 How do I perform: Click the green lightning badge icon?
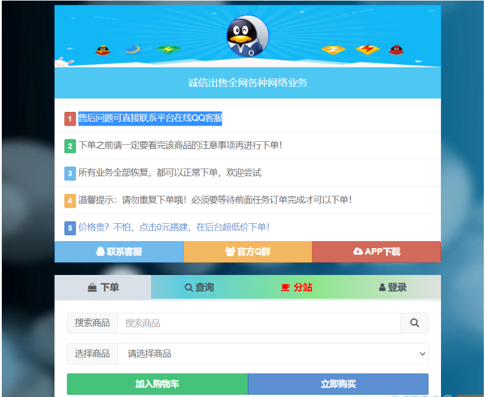pyautogui.click(x=168, y=50)
